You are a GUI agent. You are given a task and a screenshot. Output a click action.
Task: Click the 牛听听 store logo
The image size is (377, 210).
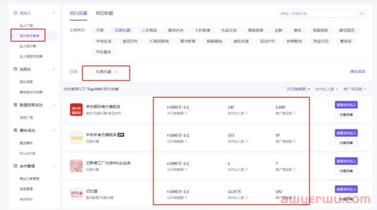click(76, 138)
